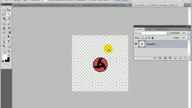Screen dimensions: 192x108
Task: Click layers list scrollbar down arrow
Action: [x=189, y=55]
